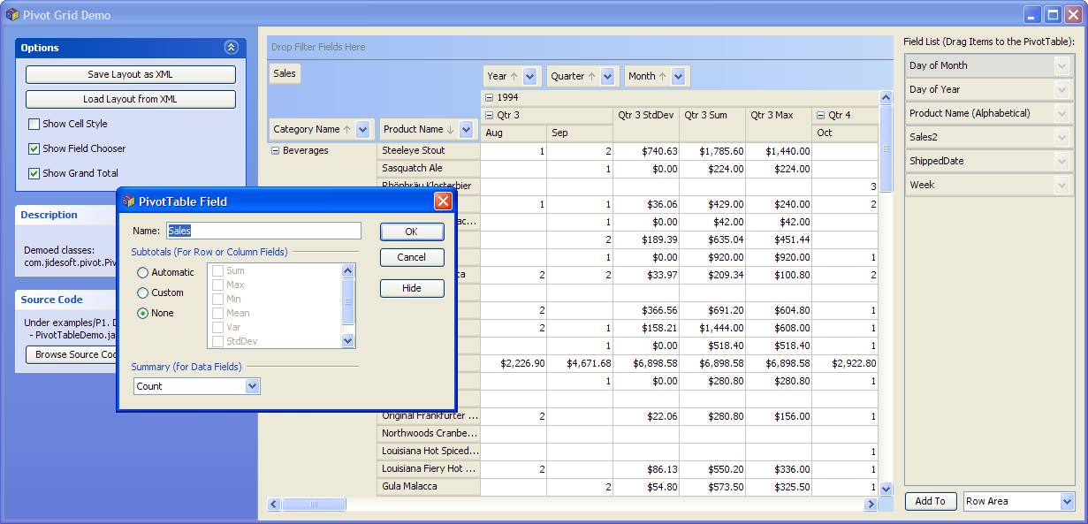The width and height of the screenshot is (1088, 524).
Task: Click Save Layout as XML button
Action: click(x=130, y=75)
